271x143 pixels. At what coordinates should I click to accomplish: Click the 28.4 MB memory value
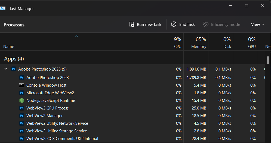click(199, 138)
